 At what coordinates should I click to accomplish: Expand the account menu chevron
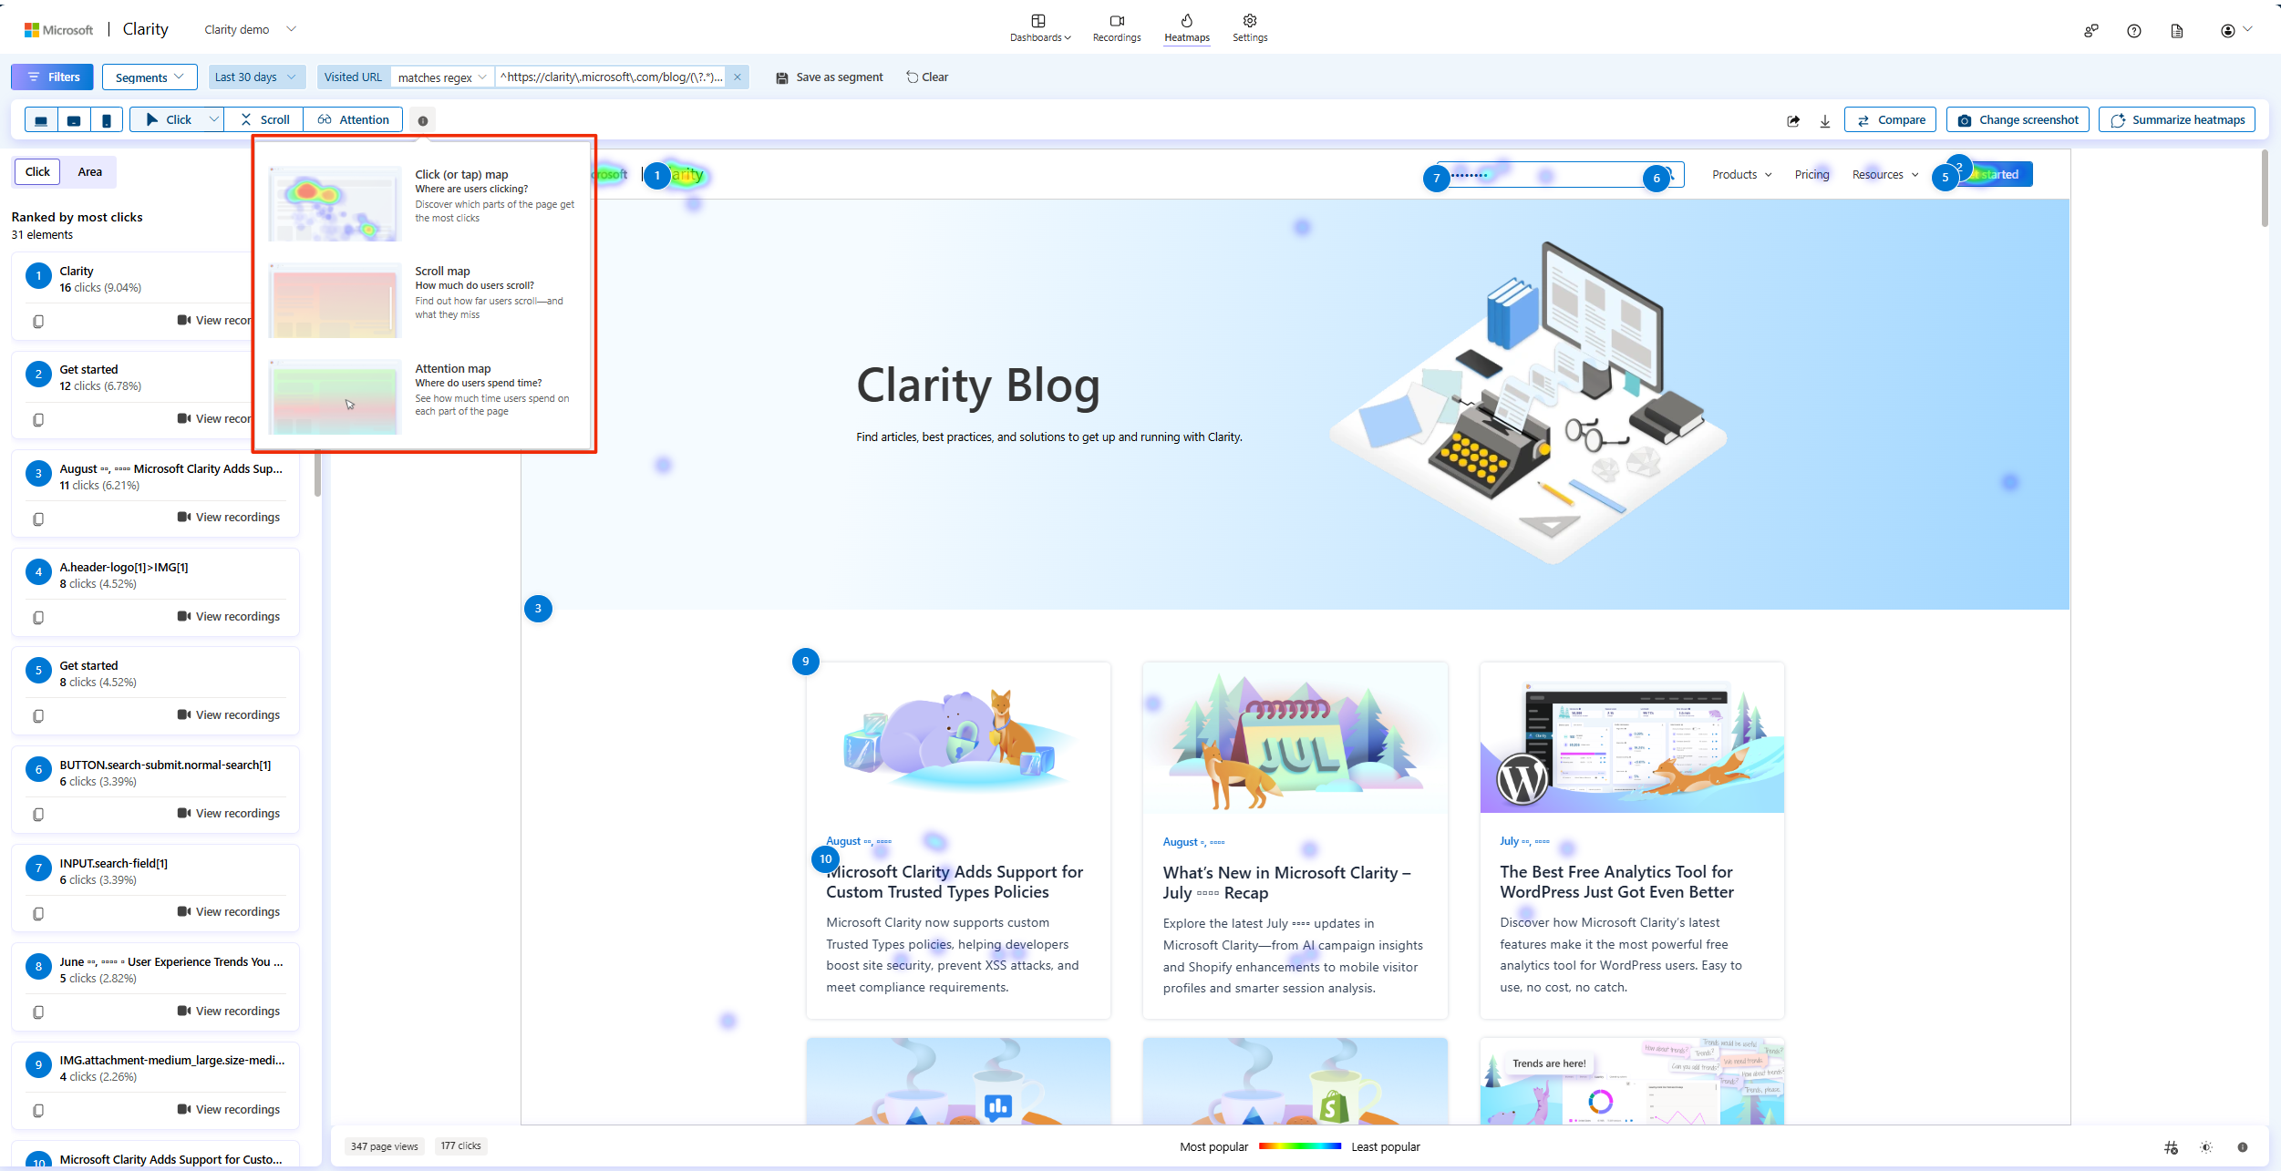[x=2247, y=29]
